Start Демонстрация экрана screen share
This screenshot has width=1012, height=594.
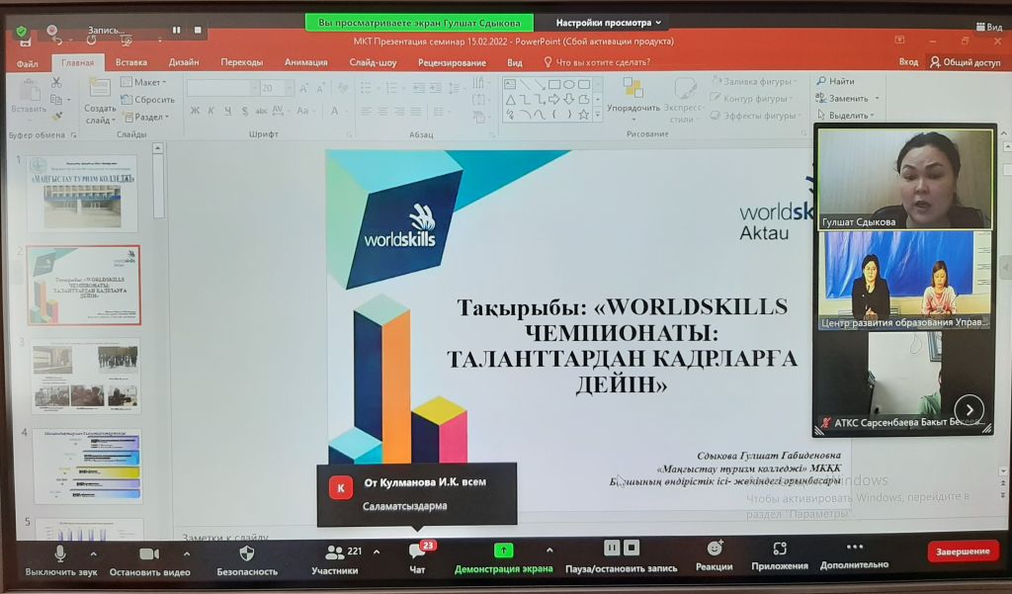coord(503,559)
